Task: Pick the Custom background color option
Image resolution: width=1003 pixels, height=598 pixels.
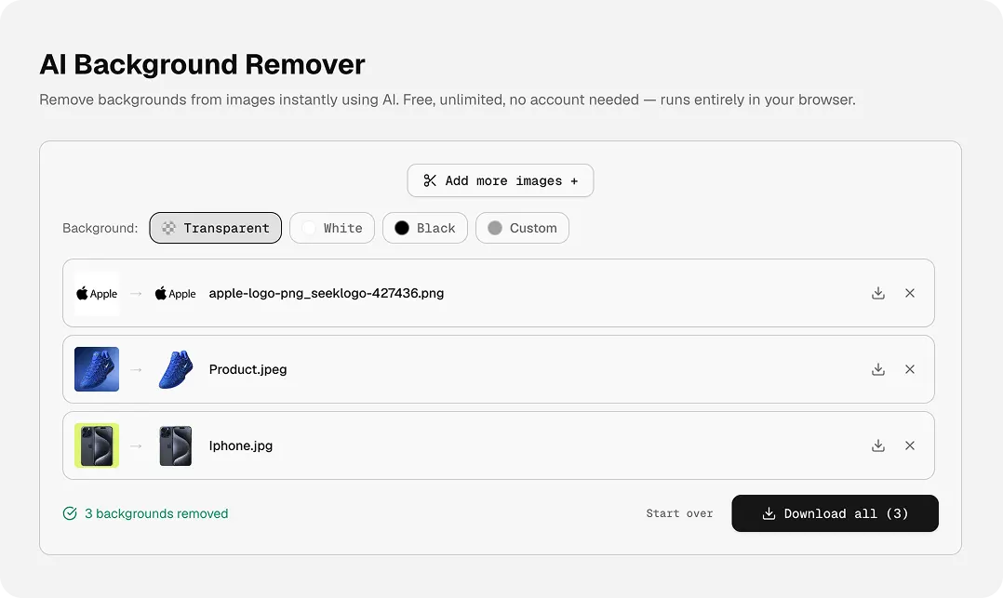Action: (x=522, y=228)
